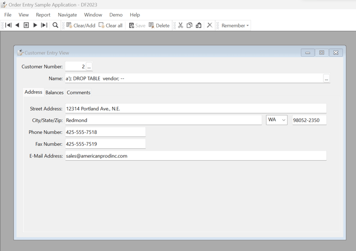
Task: Expand the Remember dropdown
Action: [235, 25]
